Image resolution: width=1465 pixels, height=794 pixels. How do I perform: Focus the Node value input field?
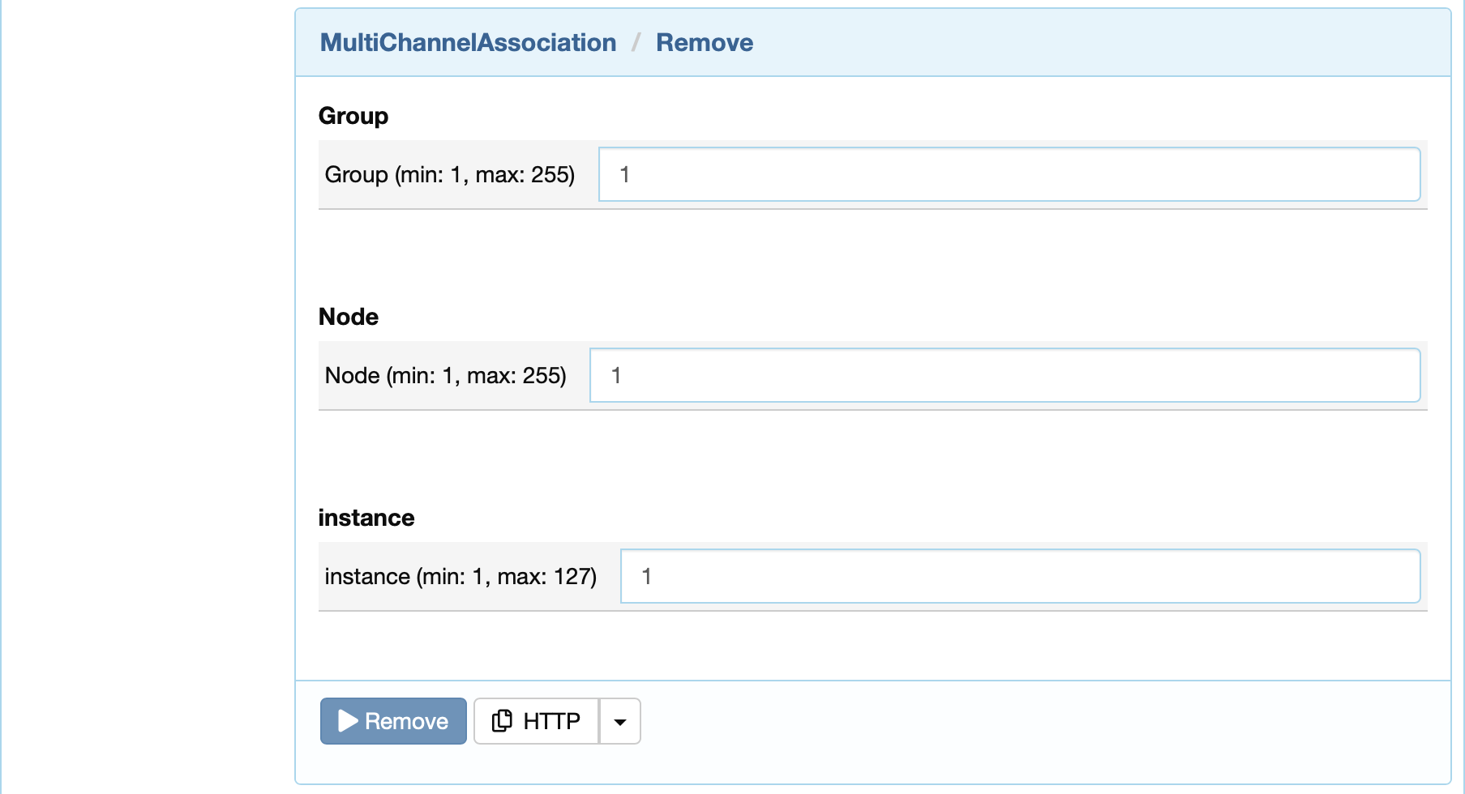pyautogui.click(x=1005, y=375)
